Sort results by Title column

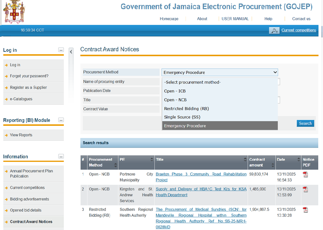245,159
